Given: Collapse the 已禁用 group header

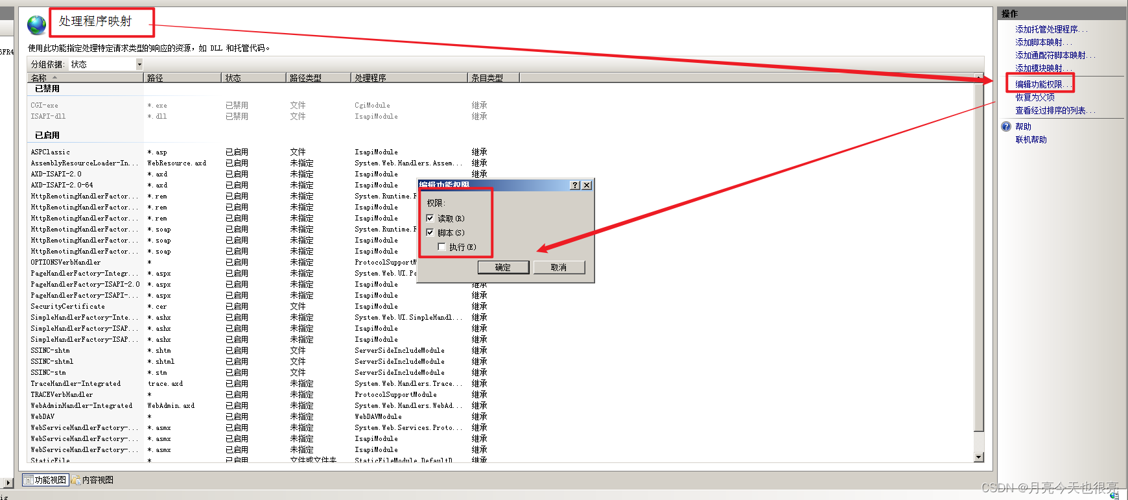Looking at the screenshot, I should click(47, 89).
